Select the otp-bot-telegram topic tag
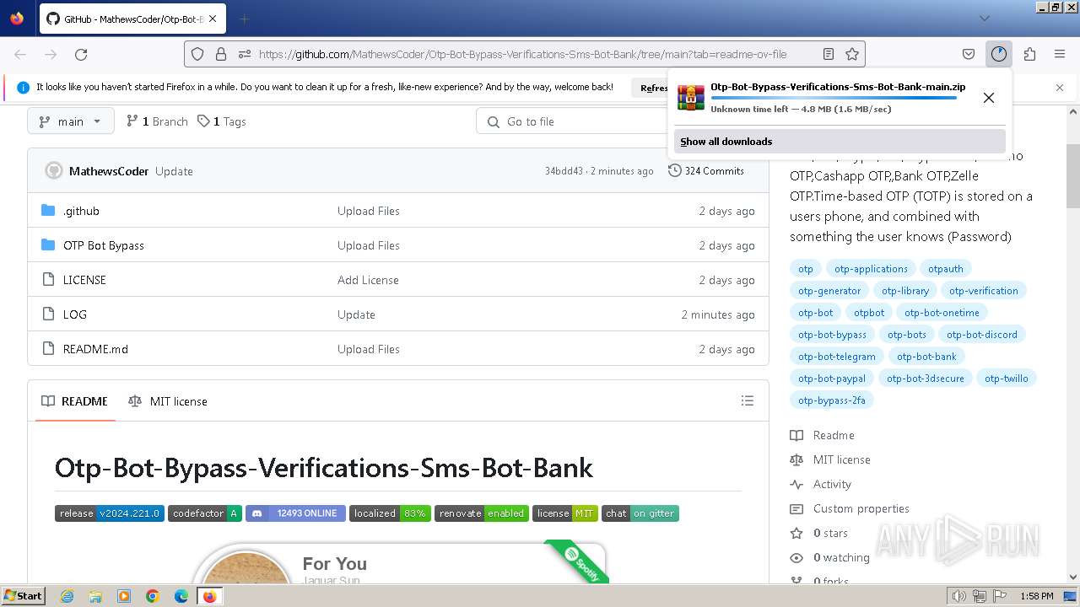The image size is (1080, 607). pos(837,357)
